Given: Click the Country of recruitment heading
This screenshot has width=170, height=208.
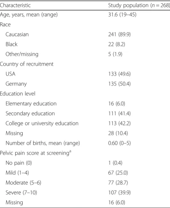Looking at the screenshot, I should pos(27,64).
